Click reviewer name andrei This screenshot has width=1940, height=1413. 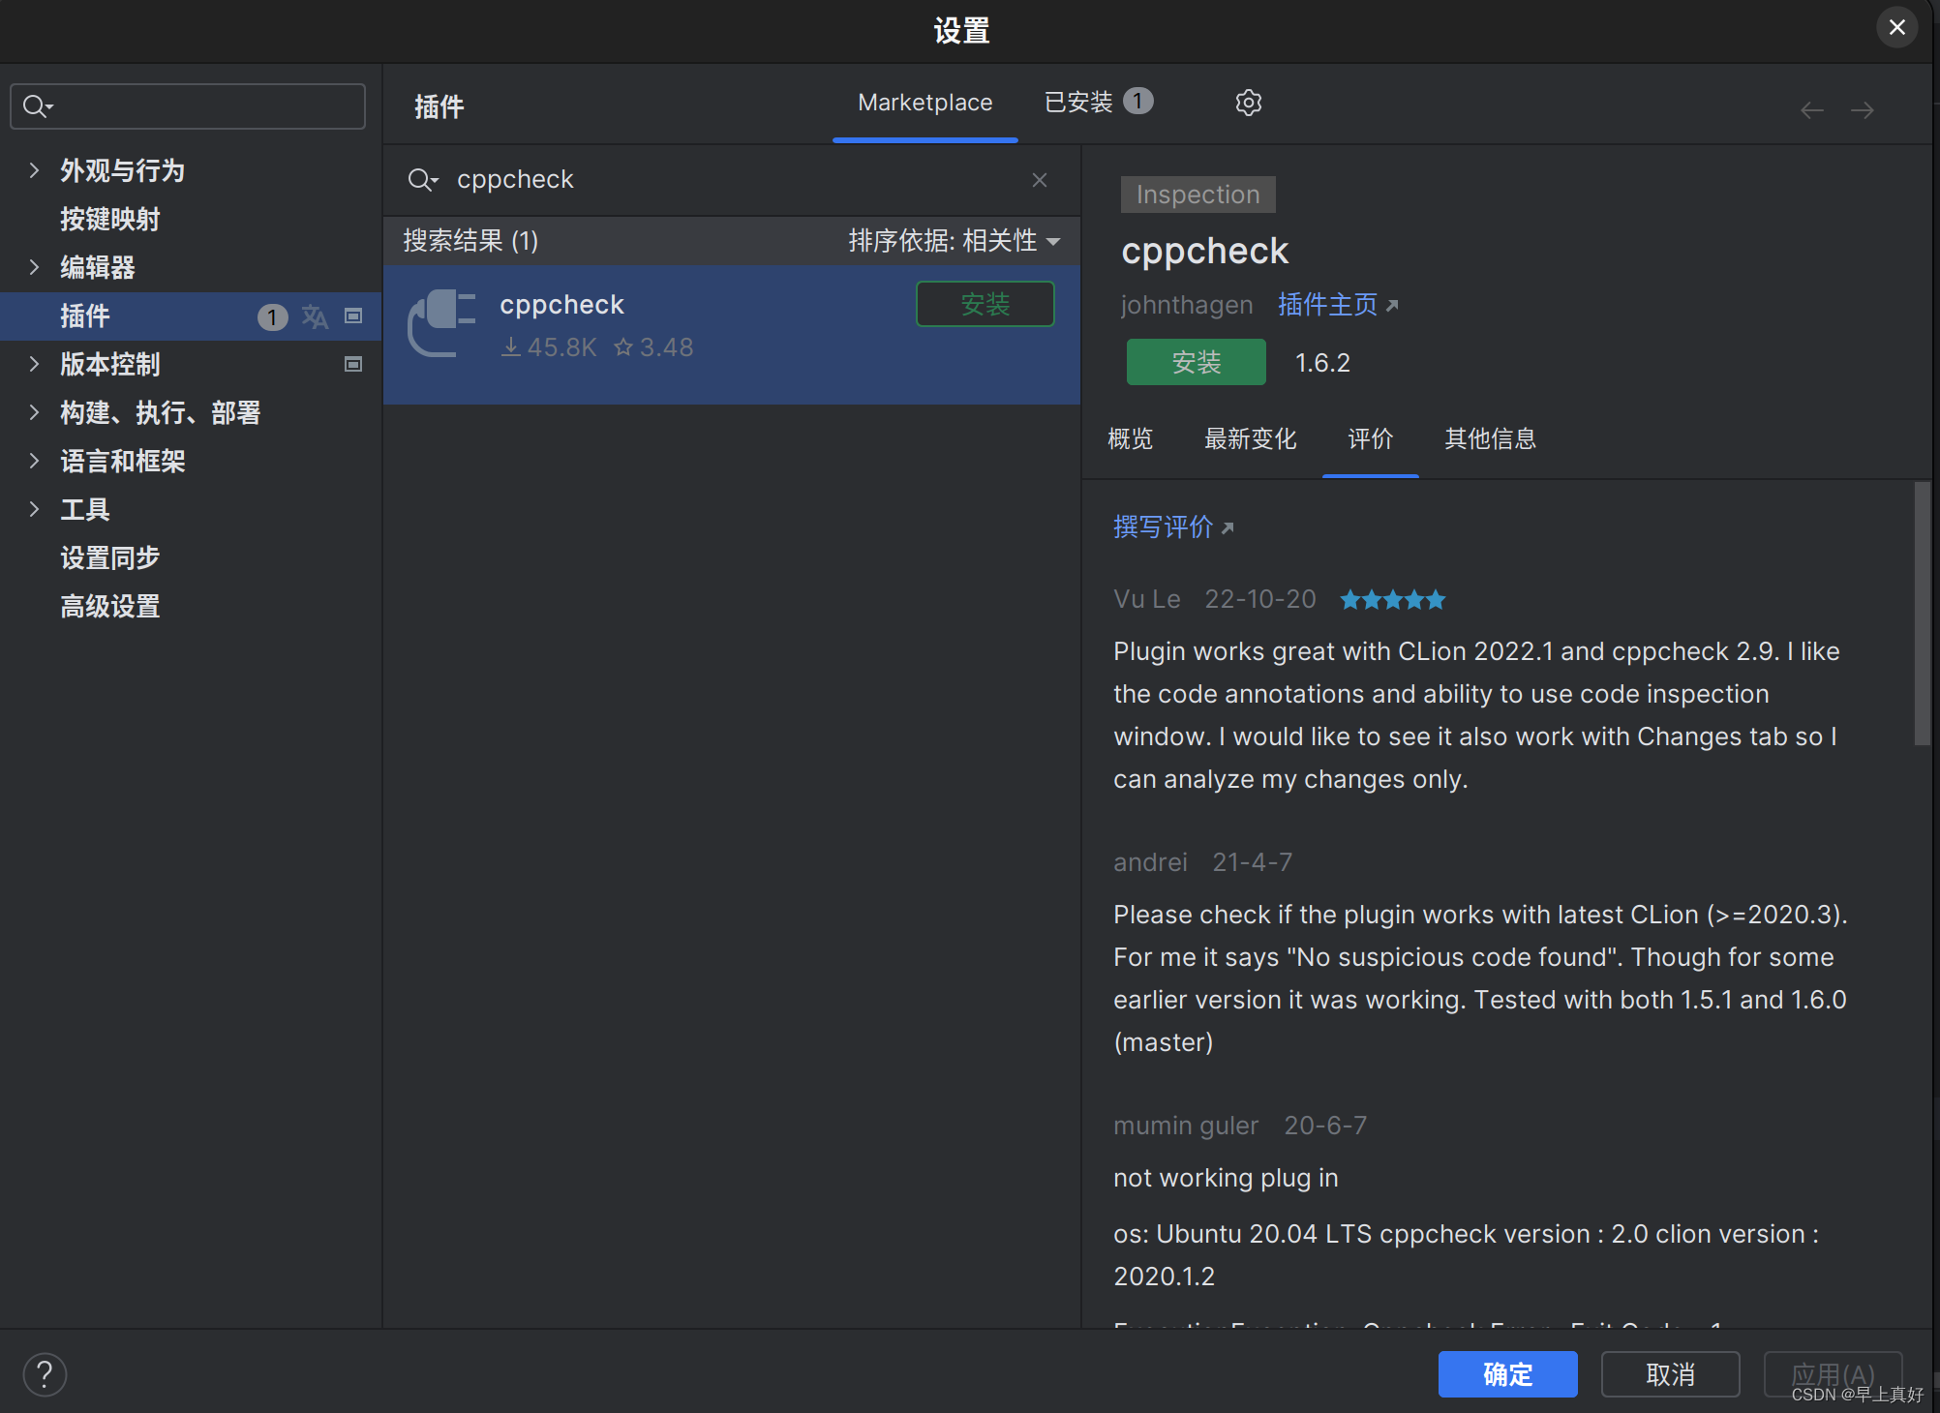tap(1150, 863)
